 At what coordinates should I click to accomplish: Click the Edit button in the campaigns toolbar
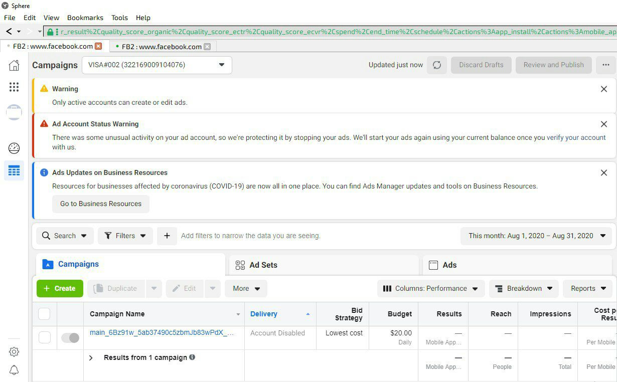(x=185, y=288)
